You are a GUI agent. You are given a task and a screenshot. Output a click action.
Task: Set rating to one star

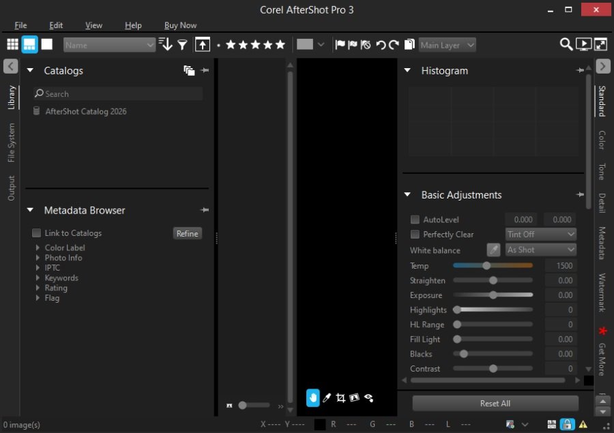(231, 44)
